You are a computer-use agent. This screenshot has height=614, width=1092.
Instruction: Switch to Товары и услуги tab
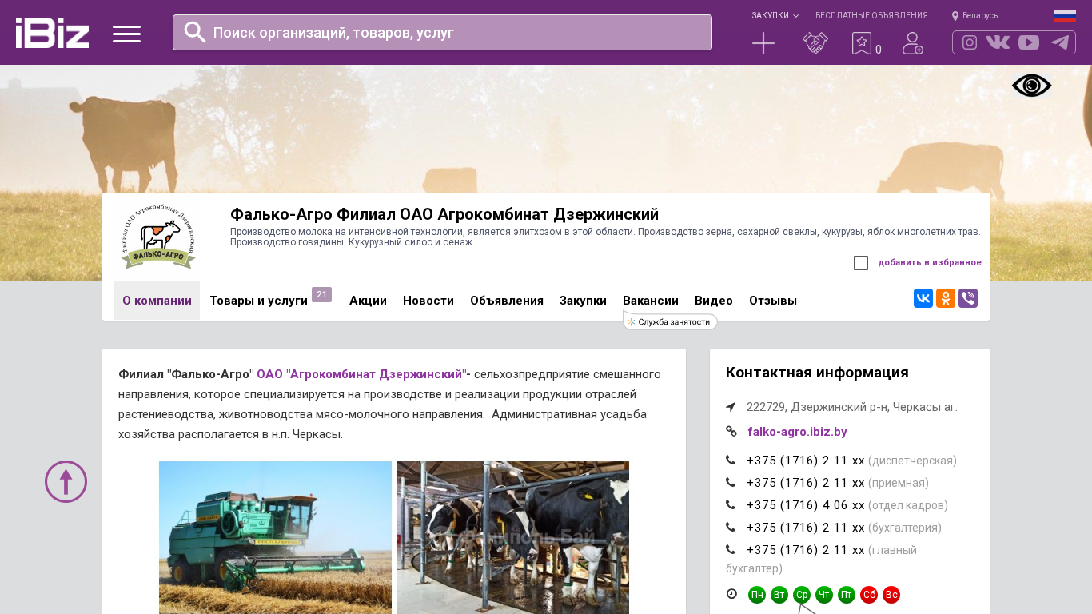coord(259,301)
